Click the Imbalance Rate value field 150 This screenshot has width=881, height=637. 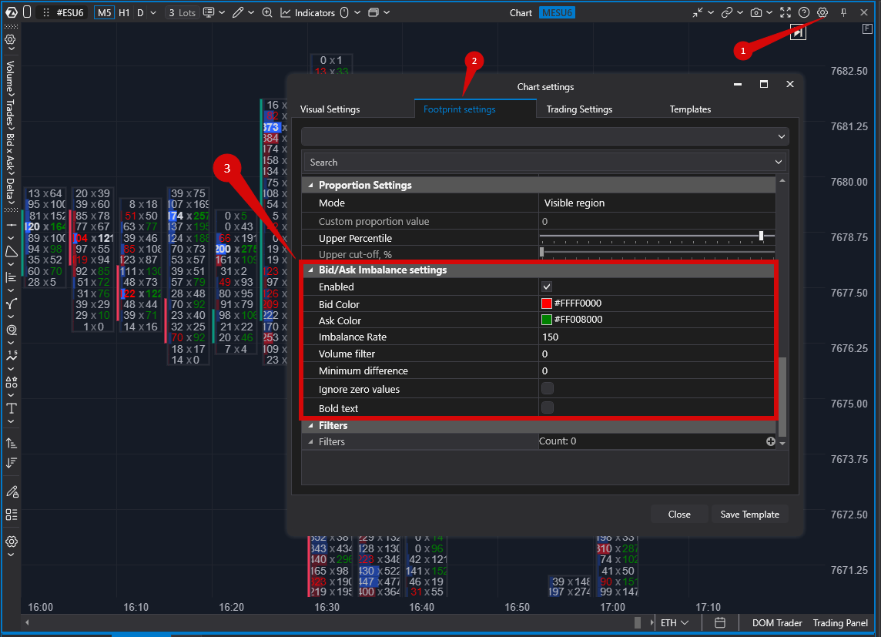(657, 337)
